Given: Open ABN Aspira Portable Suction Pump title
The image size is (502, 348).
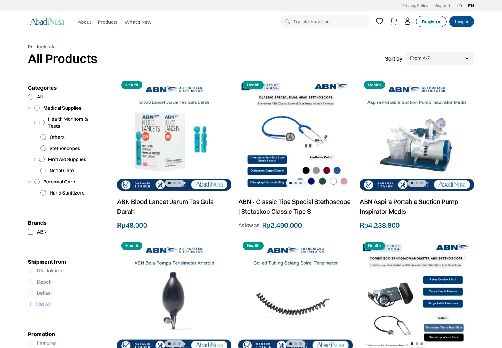Looking at the screenshot, I should click(409, 207).
